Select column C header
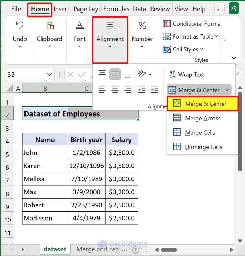 tap(86, 89)
